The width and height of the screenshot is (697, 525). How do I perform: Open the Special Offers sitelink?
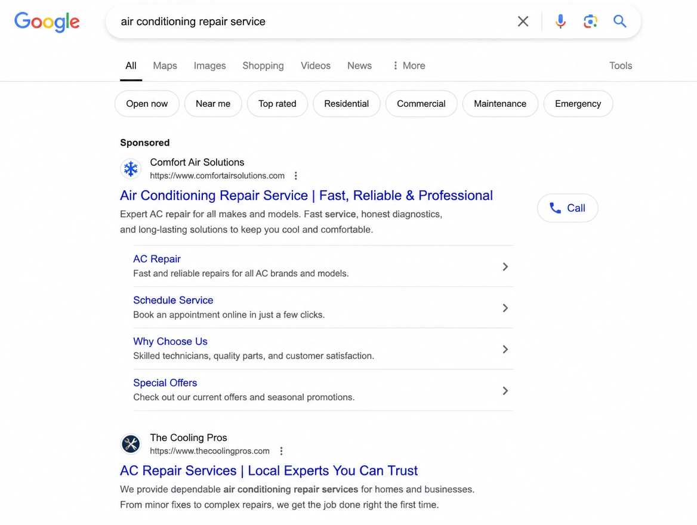point(165,383)
